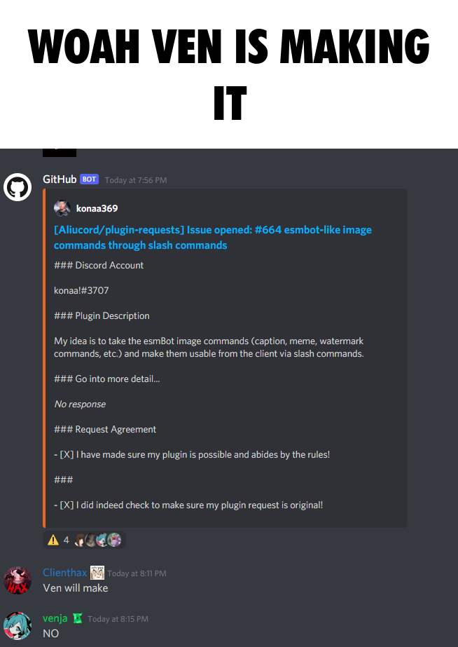Image resolution: width=458 pixels, height=647 pixels.
Task: Click the 'Ven will make' message text
Action: click(x=76, y=588)
